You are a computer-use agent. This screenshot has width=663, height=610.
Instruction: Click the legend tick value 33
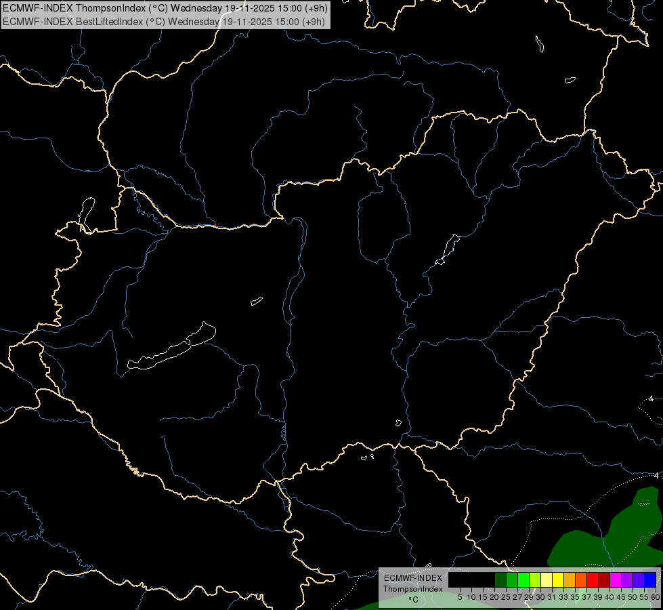pos(563,597)
